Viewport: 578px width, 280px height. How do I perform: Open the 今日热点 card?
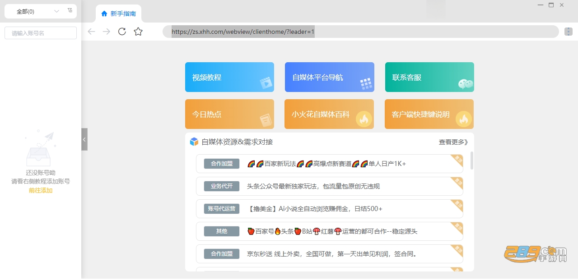(229, 114)
